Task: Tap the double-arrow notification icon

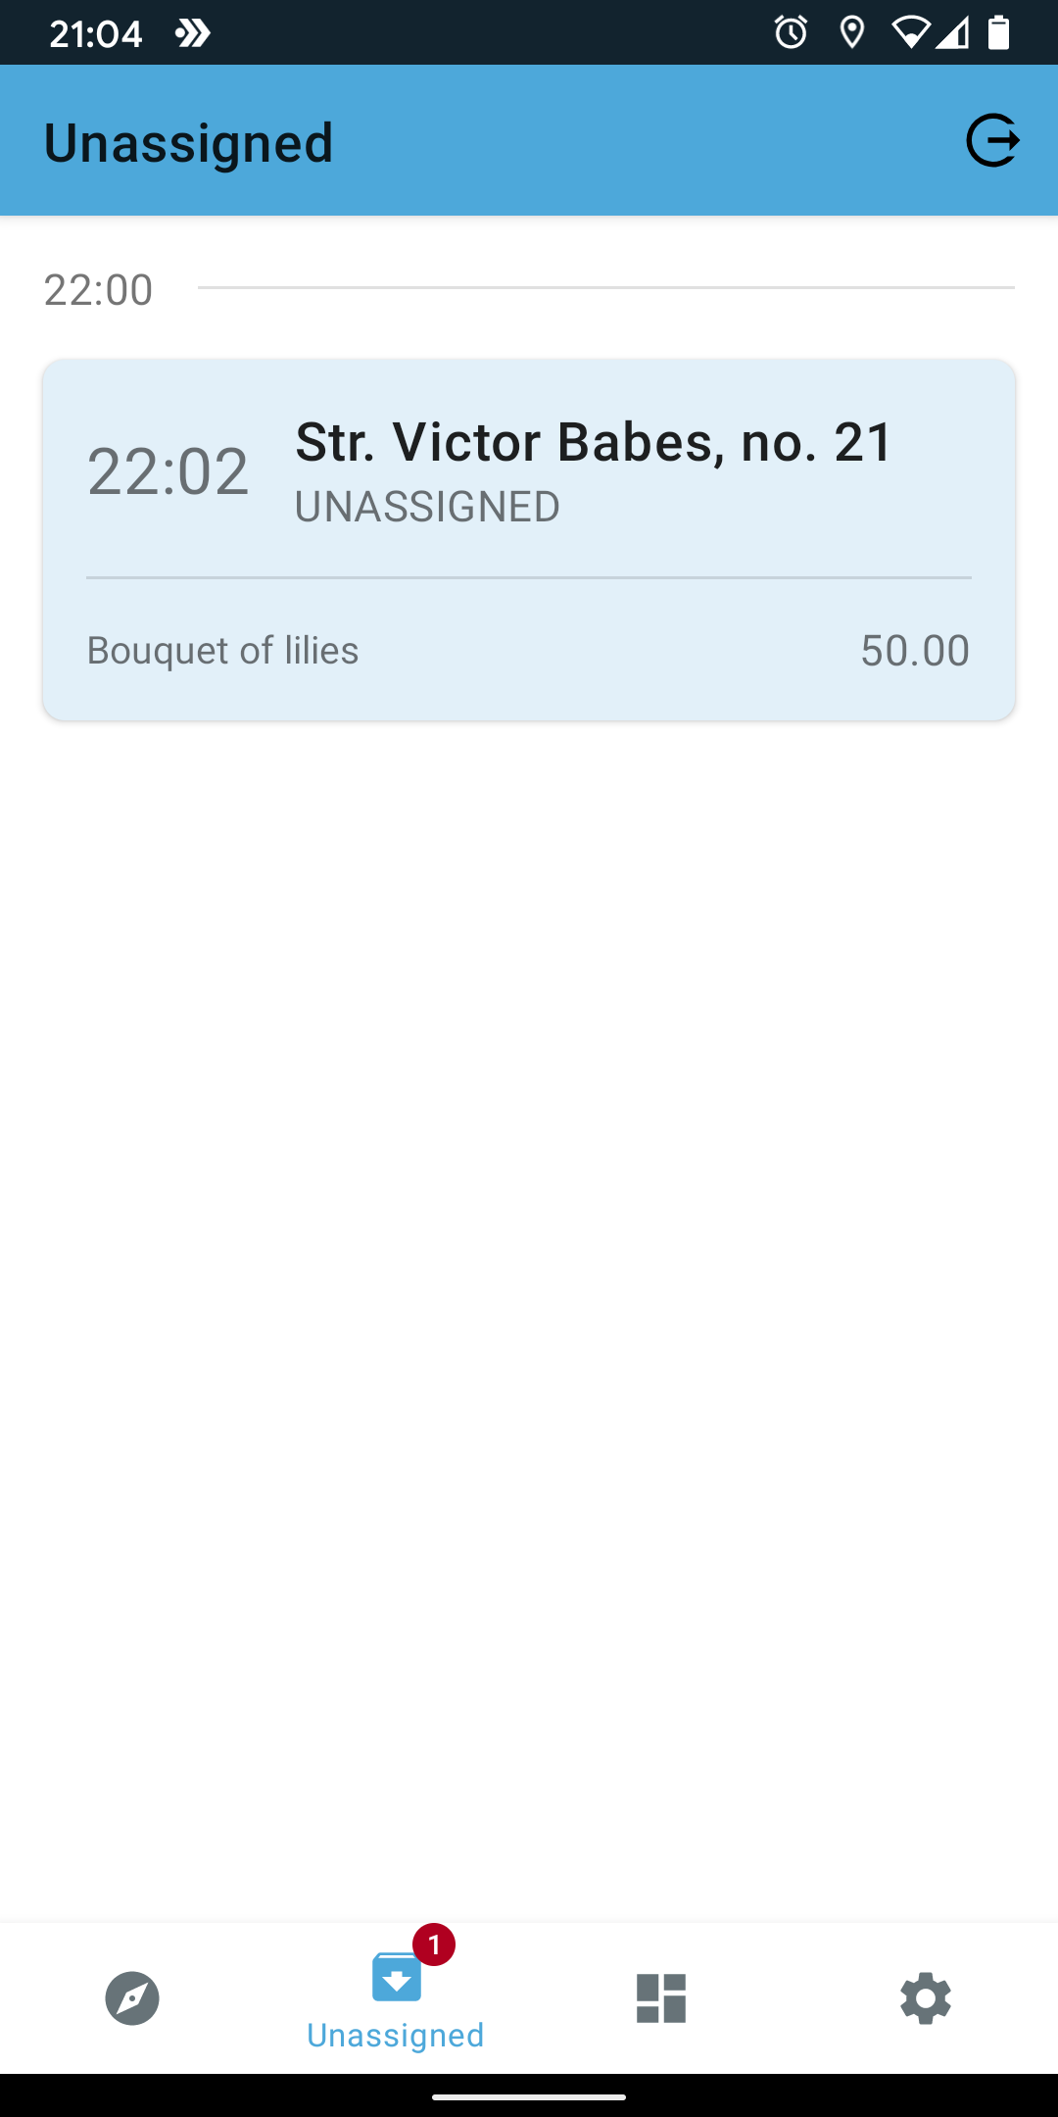Action: (193, 33)
